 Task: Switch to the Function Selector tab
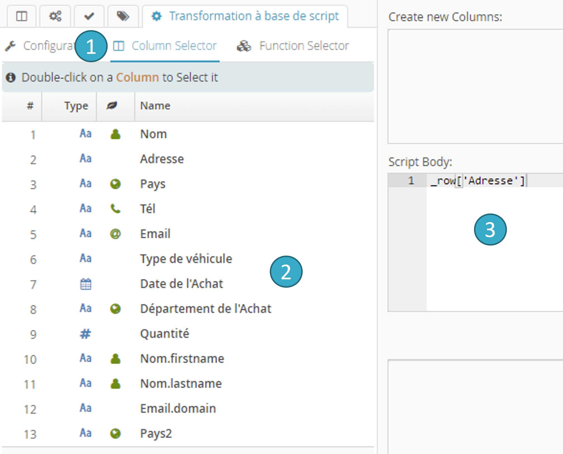pos(293,46)
